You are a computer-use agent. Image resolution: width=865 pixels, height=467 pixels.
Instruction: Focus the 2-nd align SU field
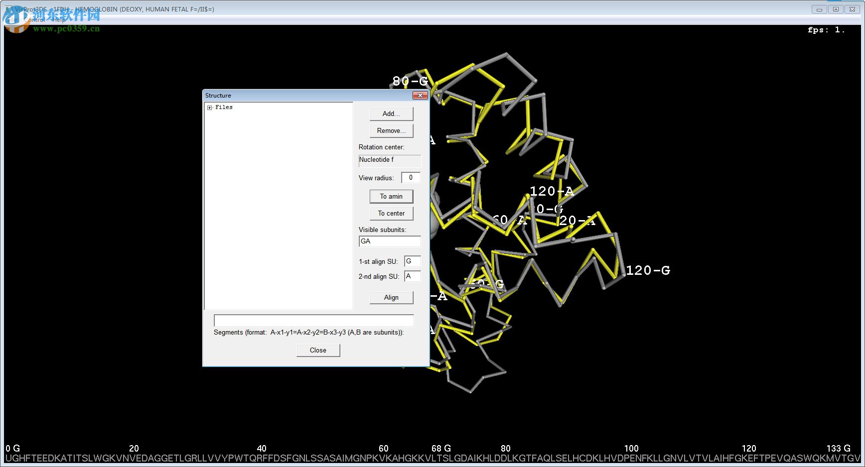(x=413, y=276)
